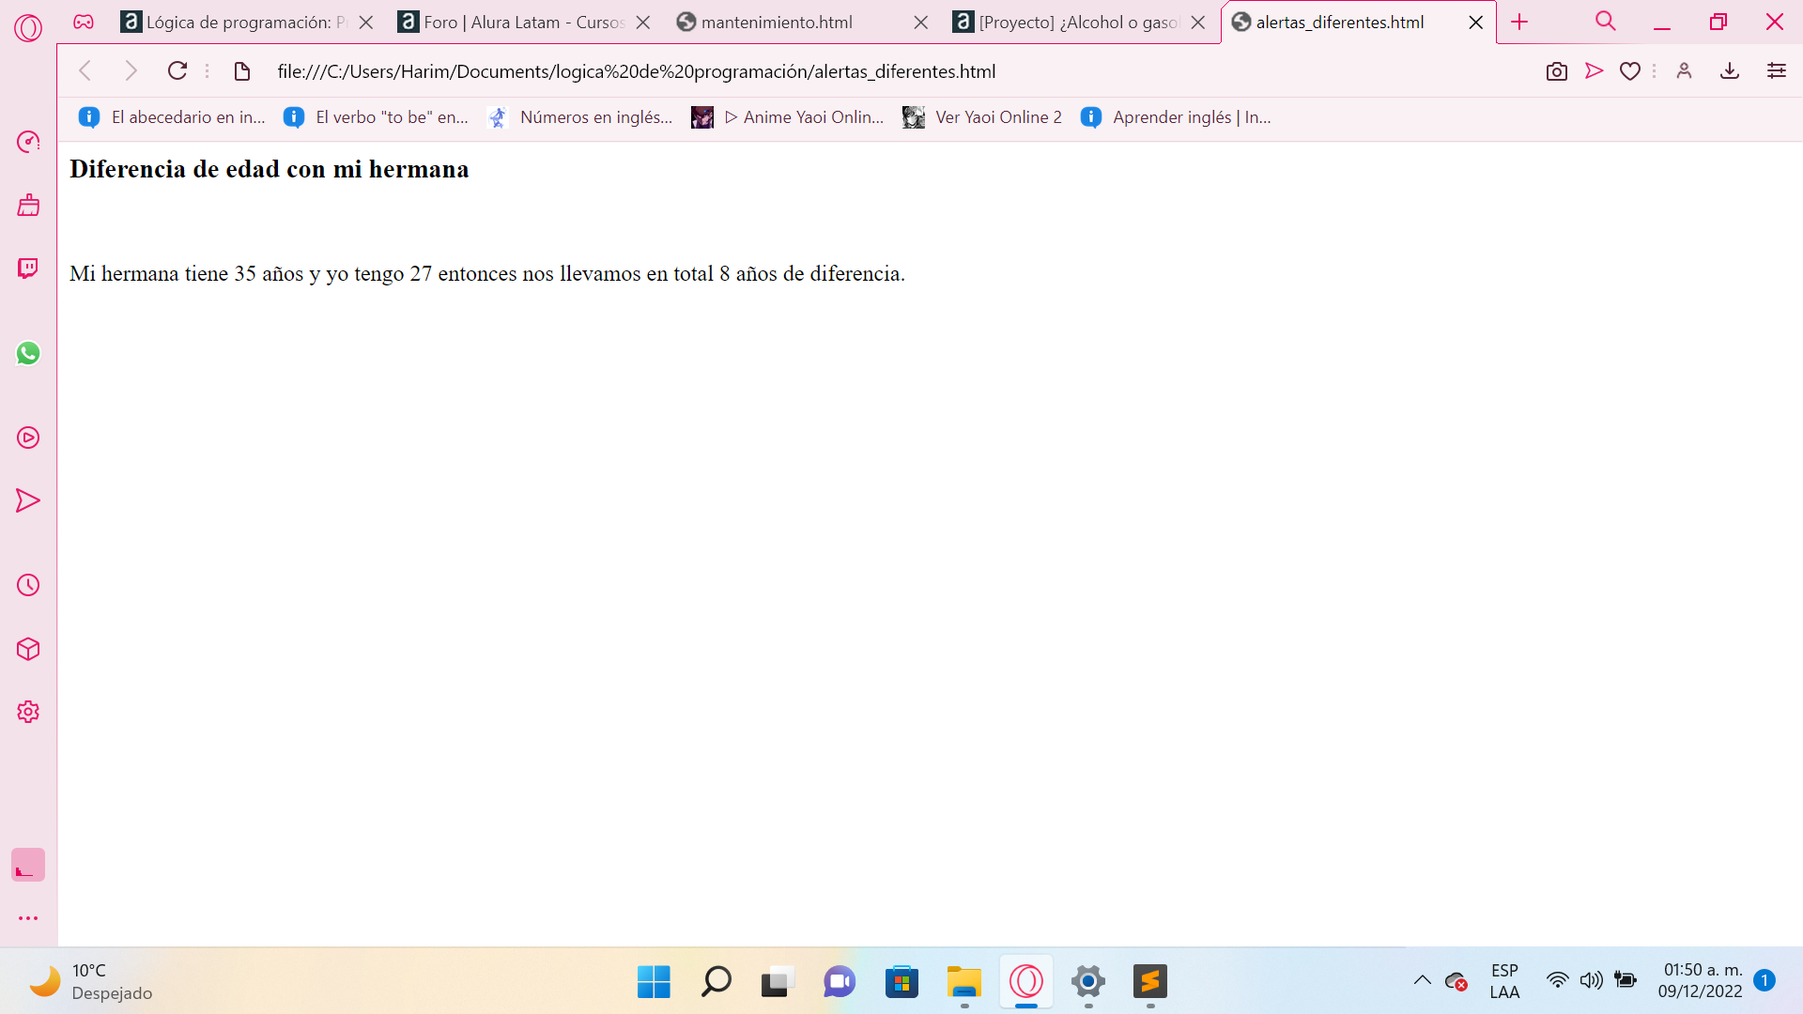1803x1014 pixels.
Task: Open the downloads icon
Action: point(1730,70)
